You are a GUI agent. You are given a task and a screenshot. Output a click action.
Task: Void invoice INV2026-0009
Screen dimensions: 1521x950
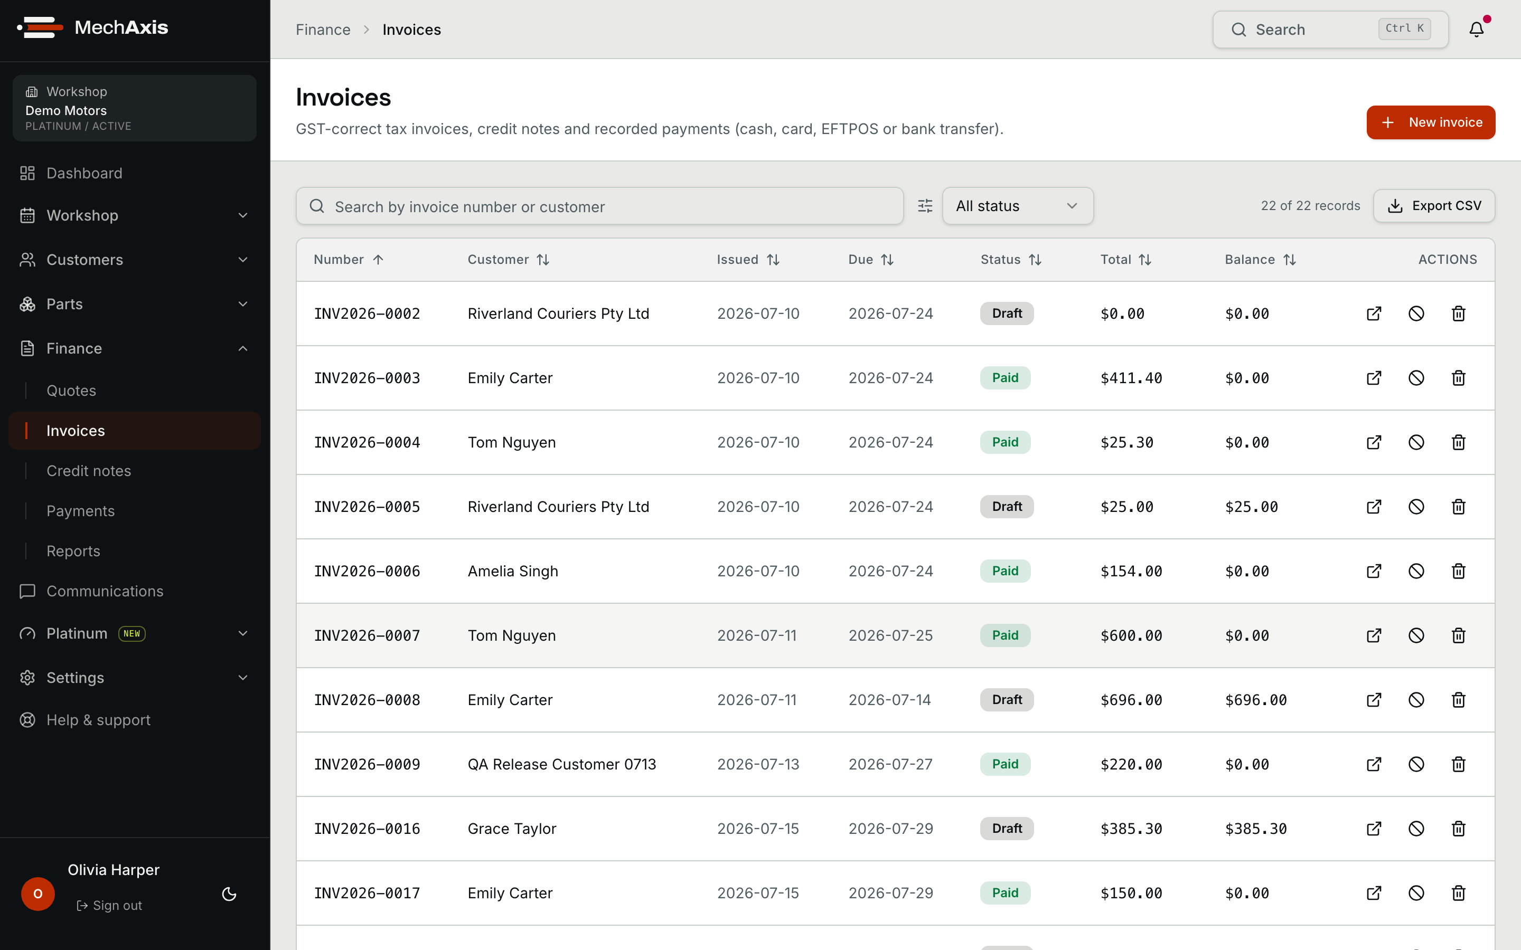[x=1416, y=764]
